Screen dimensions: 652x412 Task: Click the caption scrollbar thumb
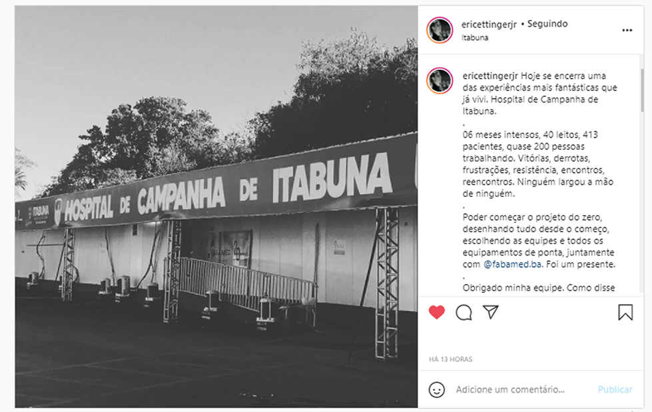(641, 90)
